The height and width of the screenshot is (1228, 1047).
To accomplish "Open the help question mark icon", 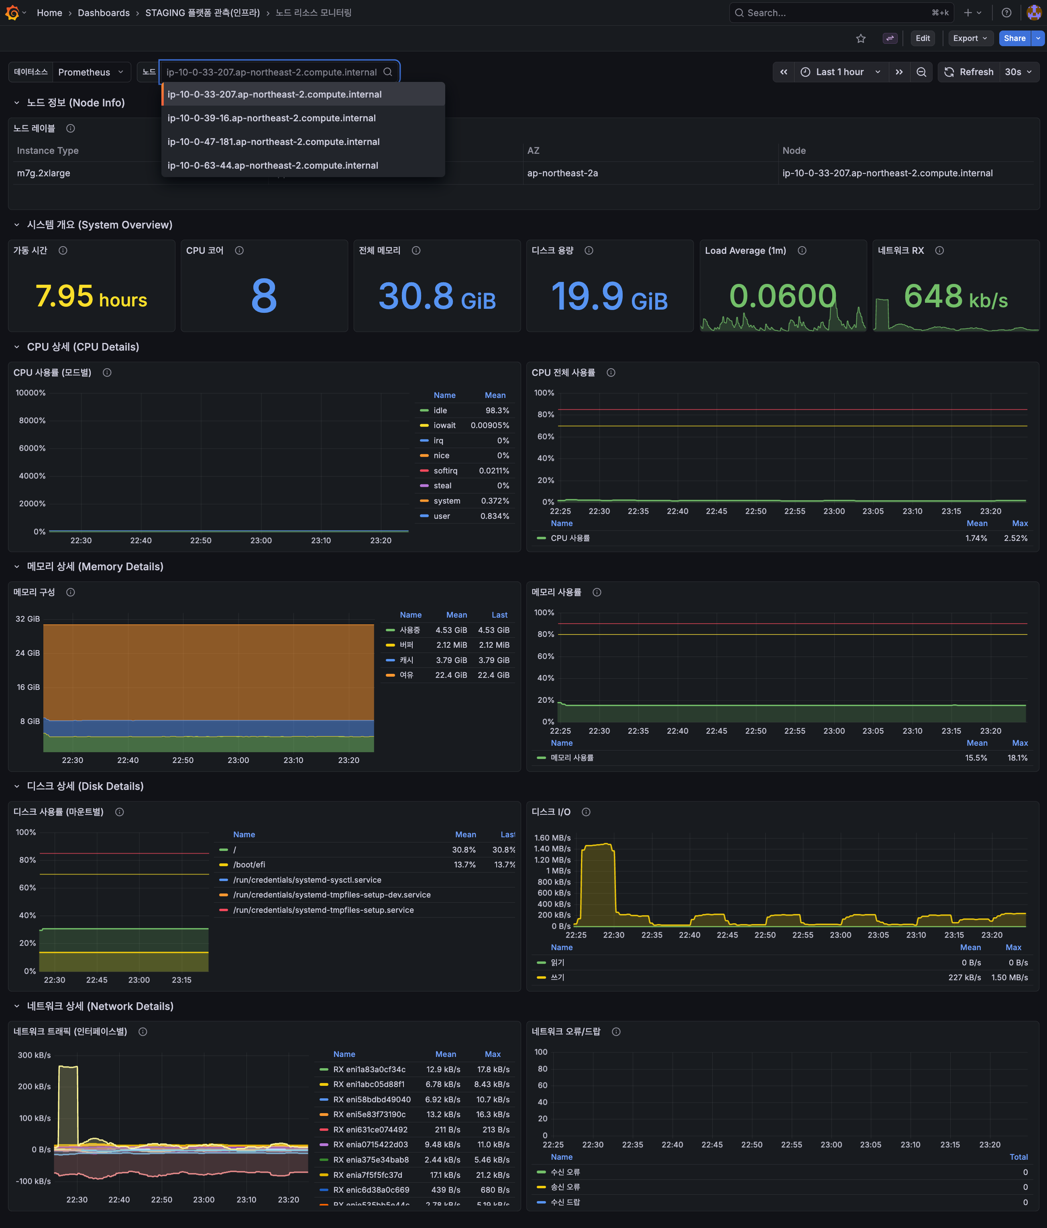I will (1006, 12).
